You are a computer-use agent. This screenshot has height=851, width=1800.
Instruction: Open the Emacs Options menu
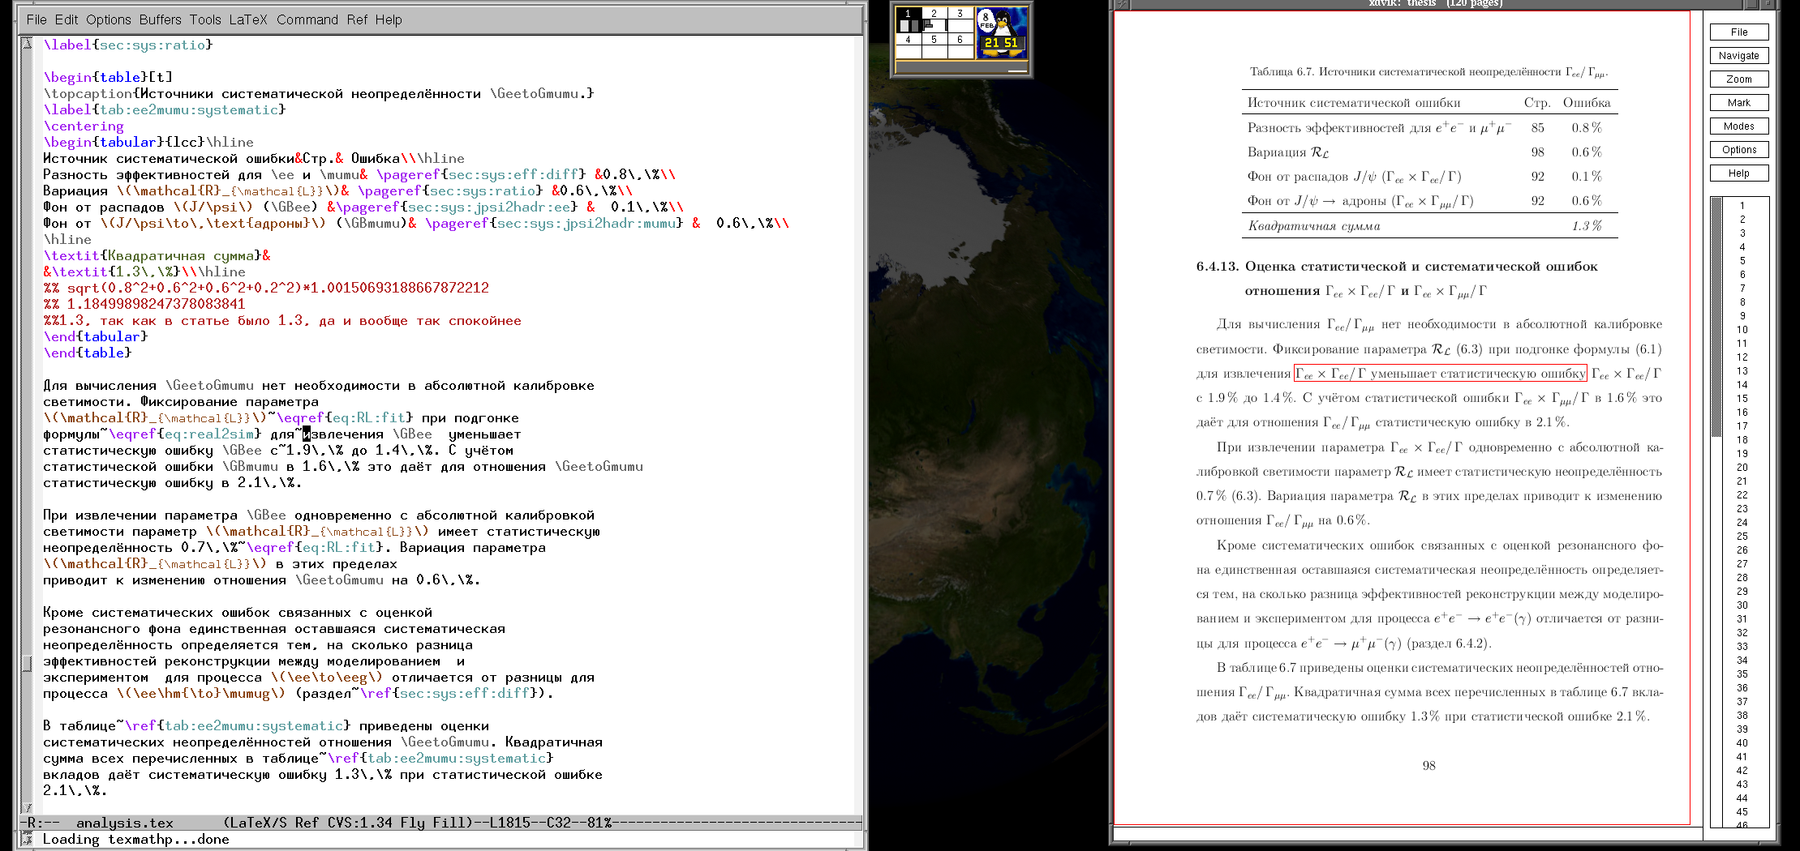(x=109, y=19)
